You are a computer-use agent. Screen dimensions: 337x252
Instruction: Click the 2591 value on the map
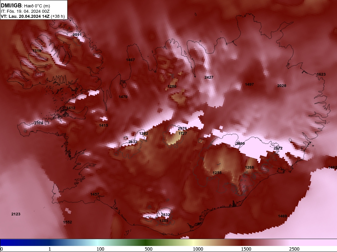(77, 35)
